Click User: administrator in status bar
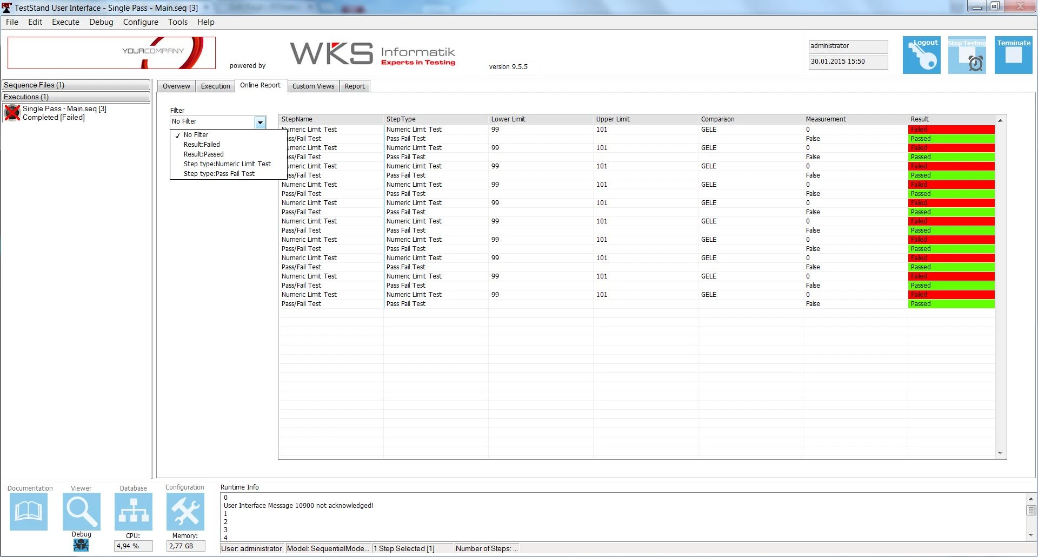Image resolution: width=1038 pixels, height=557 pixels. coord(252,549)
